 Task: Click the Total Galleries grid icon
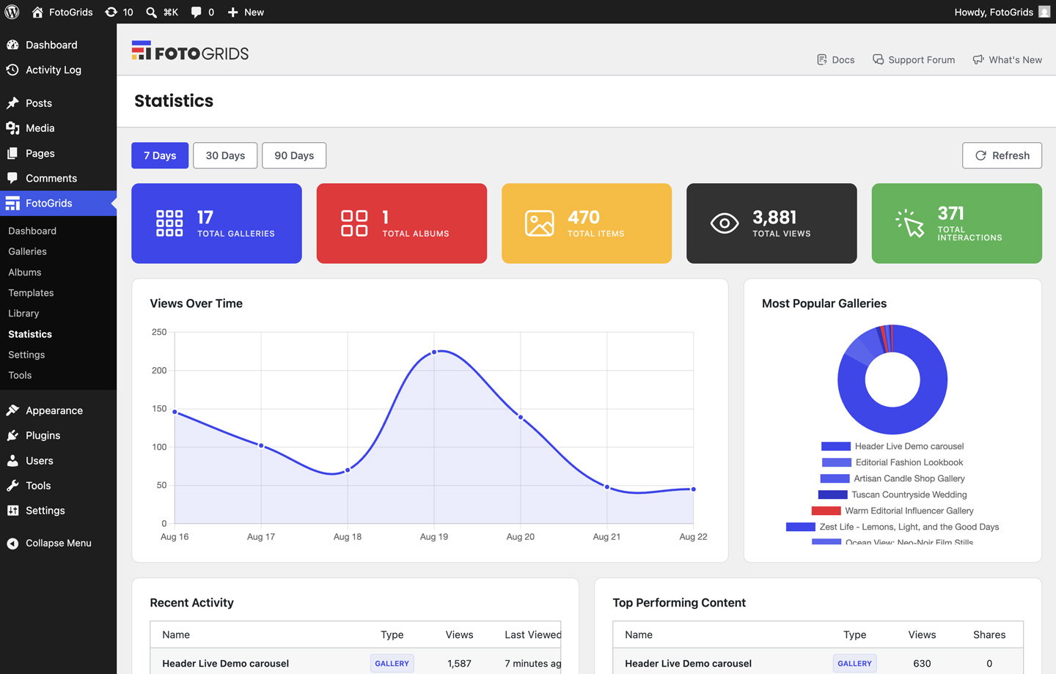(x=169, y=223)
